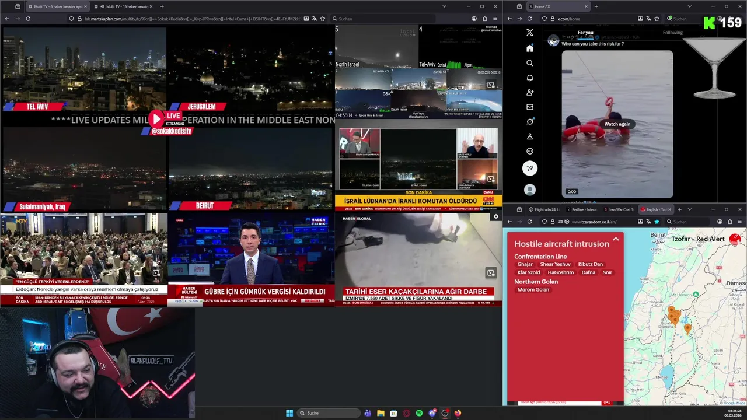This screenshot has height=420, width=747.
Task: Click the Ghajar location chip
Action: tap(525, 264)
